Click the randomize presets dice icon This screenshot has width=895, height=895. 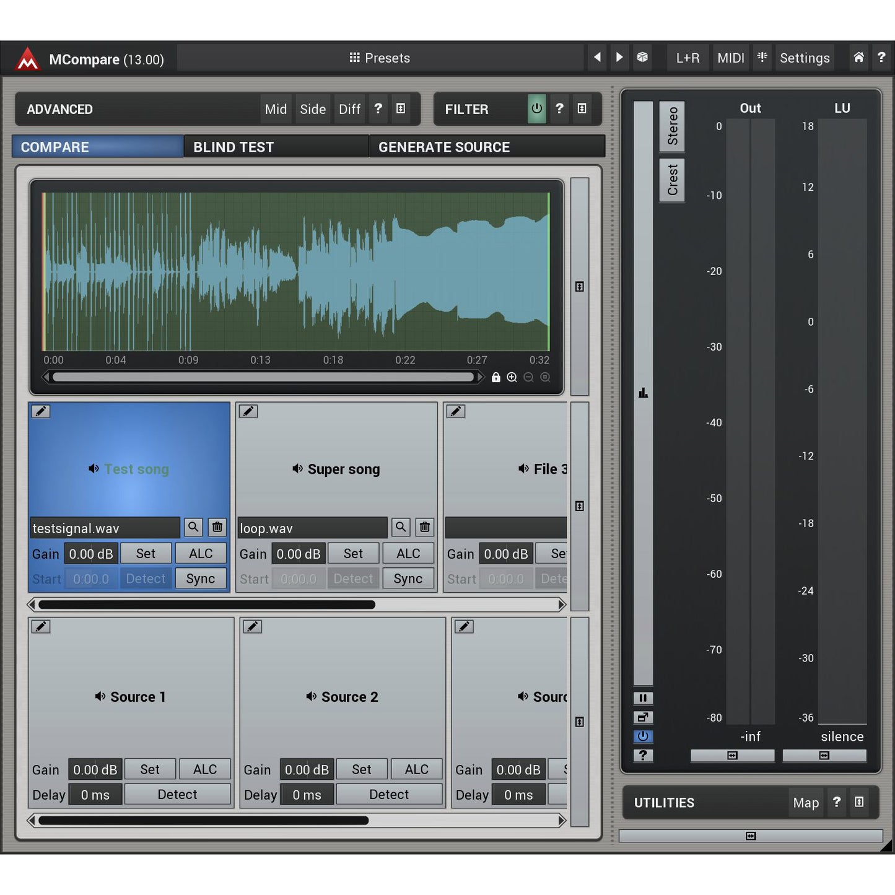pos(642,58)
